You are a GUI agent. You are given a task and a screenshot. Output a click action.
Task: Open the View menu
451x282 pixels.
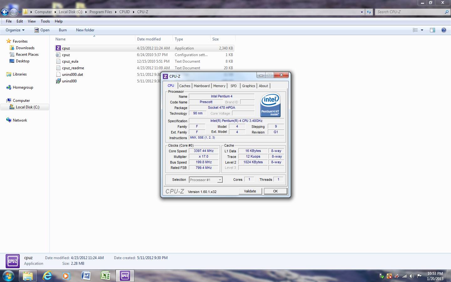coord(32,21)
